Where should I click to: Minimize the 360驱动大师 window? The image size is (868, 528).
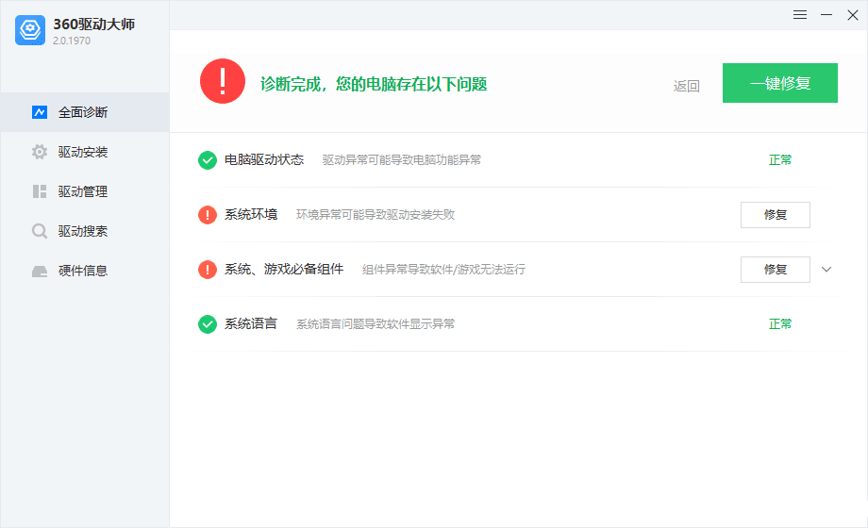(826, 15)
